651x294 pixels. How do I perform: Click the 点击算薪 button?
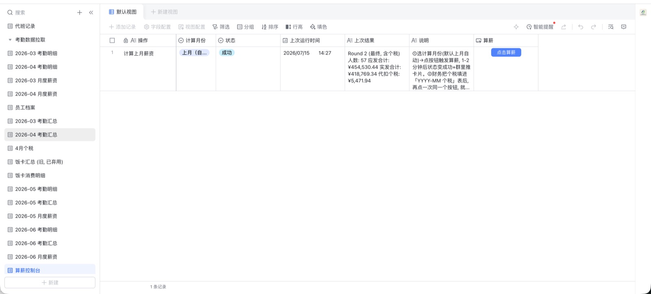tap(506, 52)
